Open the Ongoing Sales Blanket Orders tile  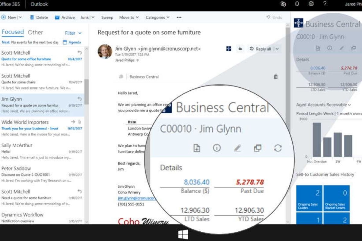(336, 198)
